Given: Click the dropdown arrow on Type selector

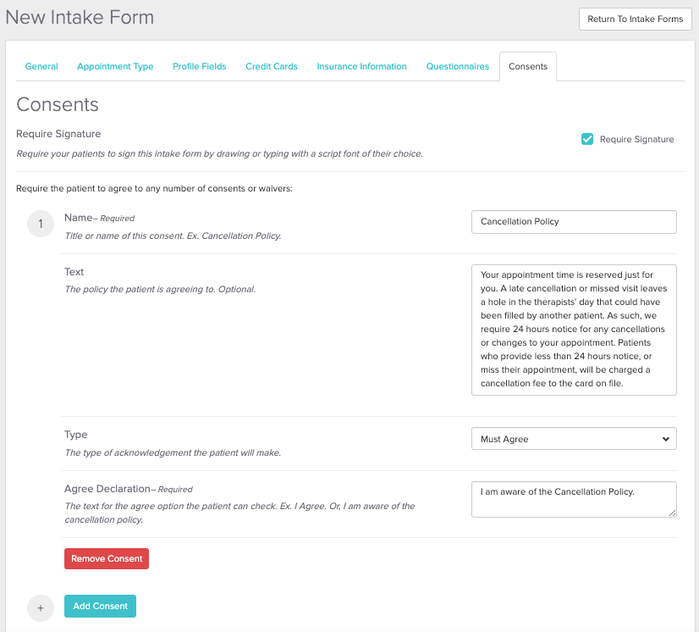Looking at the screenshot, I should pos(664,439).
